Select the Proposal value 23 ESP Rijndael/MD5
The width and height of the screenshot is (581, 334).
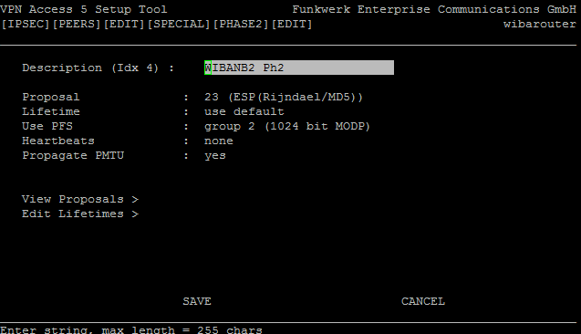point(284,97)
